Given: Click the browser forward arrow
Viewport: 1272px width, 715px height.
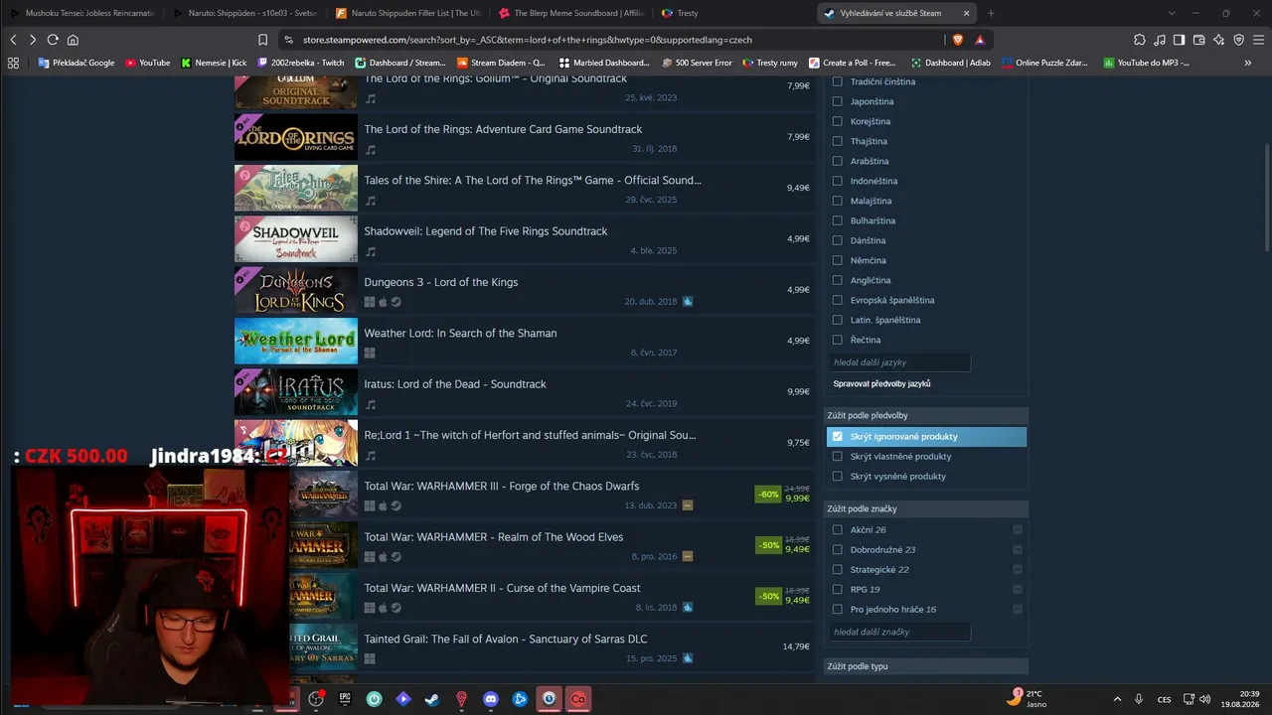Looking at the screenshot, I should 33,40.
